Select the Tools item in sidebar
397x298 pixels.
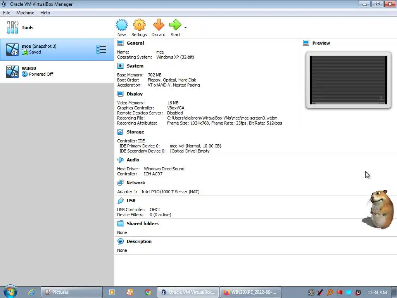[x=57, y=28]
